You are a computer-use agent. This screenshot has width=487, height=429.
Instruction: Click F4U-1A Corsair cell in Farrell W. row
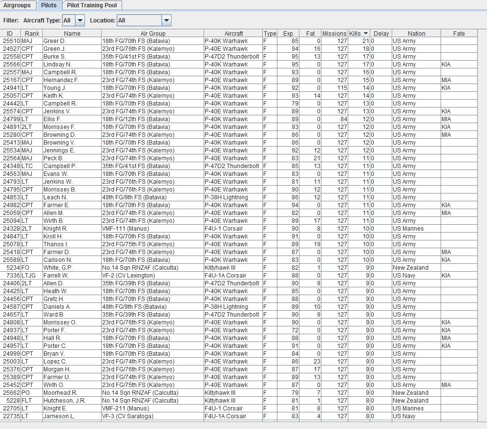[x=233, y=276]
